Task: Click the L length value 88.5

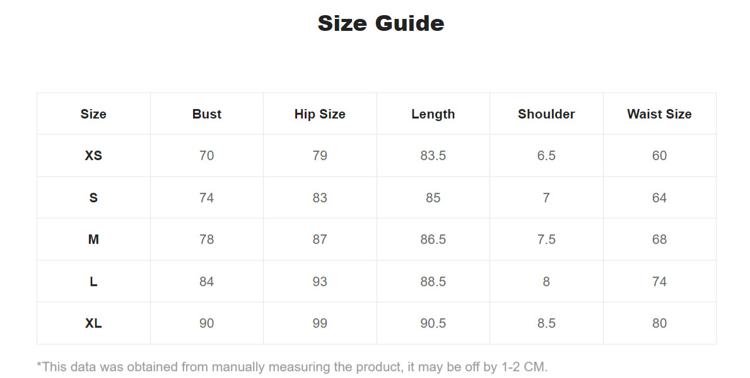Action: [x=433, y=282]
